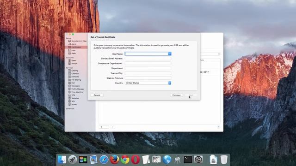Select the File Sharing service
296x166 pixels.
(74, 80)
